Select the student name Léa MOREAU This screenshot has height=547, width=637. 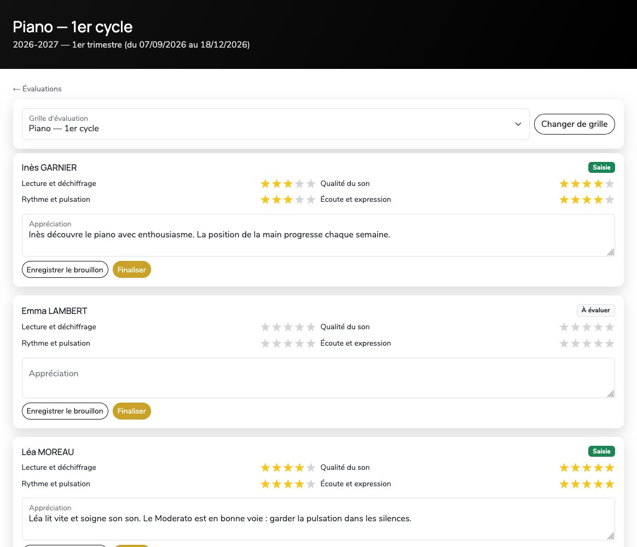pos(48,452)
